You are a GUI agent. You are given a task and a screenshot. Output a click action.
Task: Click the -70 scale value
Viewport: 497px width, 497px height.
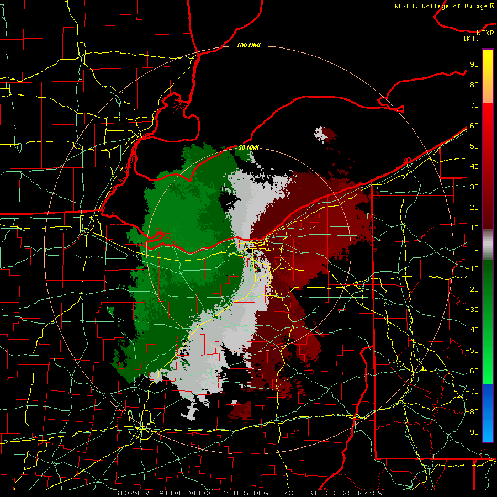[472, 392]
